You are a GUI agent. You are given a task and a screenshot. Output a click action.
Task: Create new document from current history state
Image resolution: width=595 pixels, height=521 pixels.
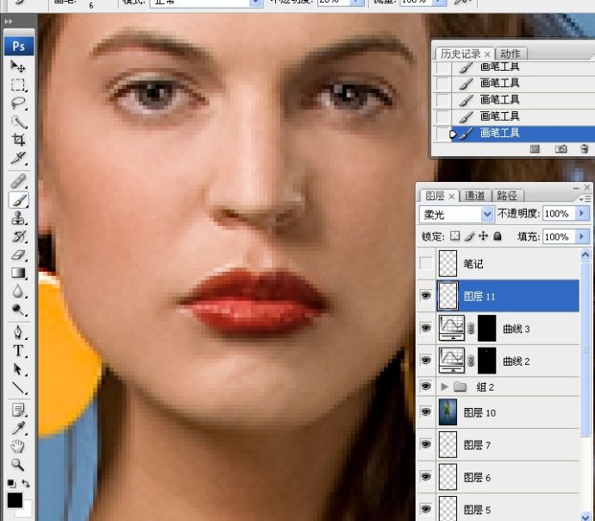[535, 148]
